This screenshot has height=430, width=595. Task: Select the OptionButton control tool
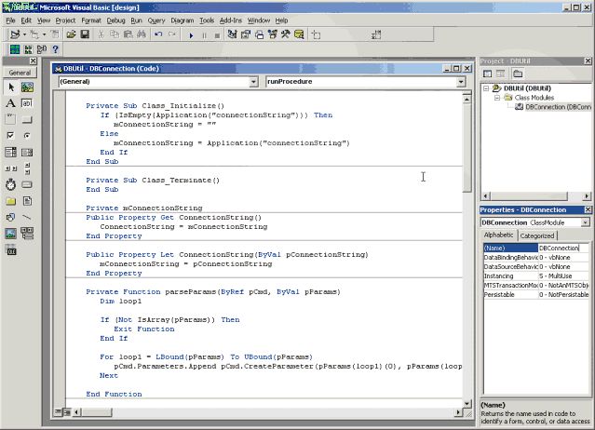click(x=27, y=135)
